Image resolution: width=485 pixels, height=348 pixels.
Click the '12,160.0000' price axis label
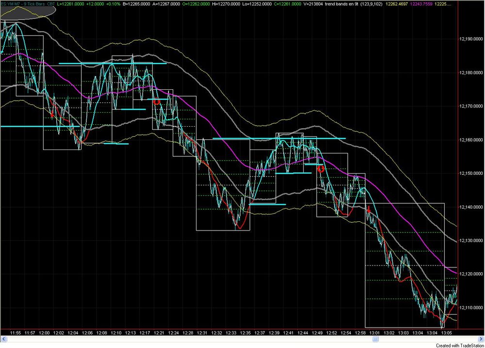pyautogui.click(x=471, y=140)
